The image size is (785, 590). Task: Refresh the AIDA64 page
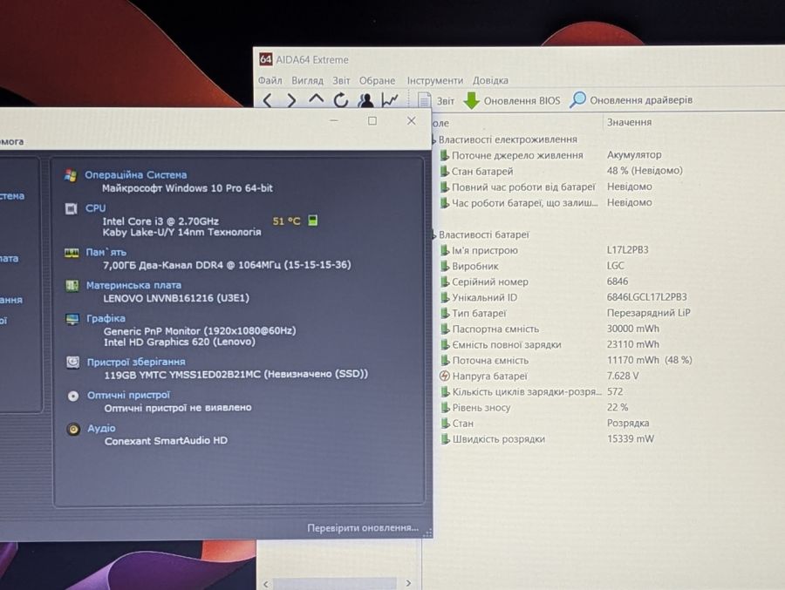click(x=341, y=100)
